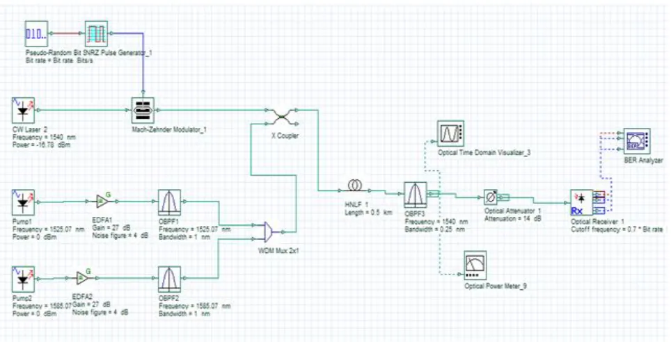Click the 'WDM Mux 2x1' label text
671x342 pixels.
pos(278,250)
